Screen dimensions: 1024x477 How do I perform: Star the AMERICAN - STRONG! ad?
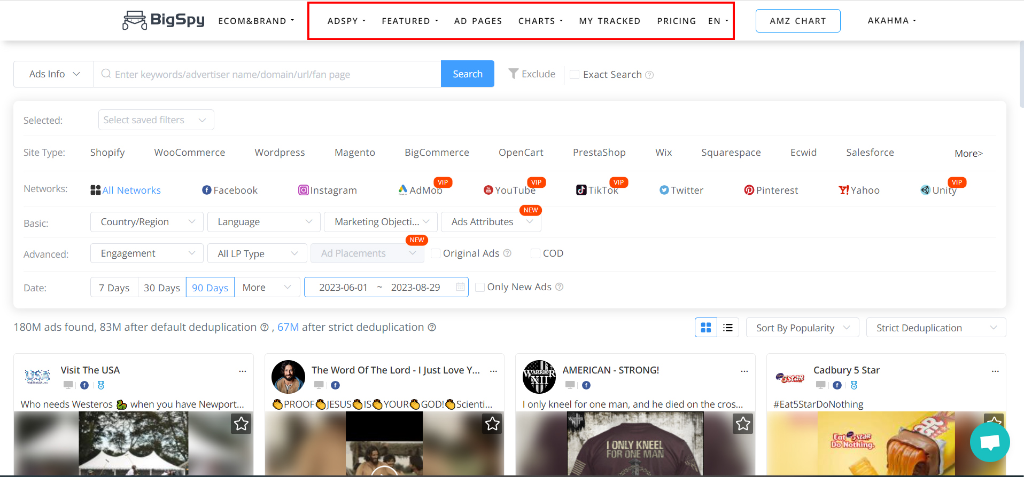(x=743, y=424)
